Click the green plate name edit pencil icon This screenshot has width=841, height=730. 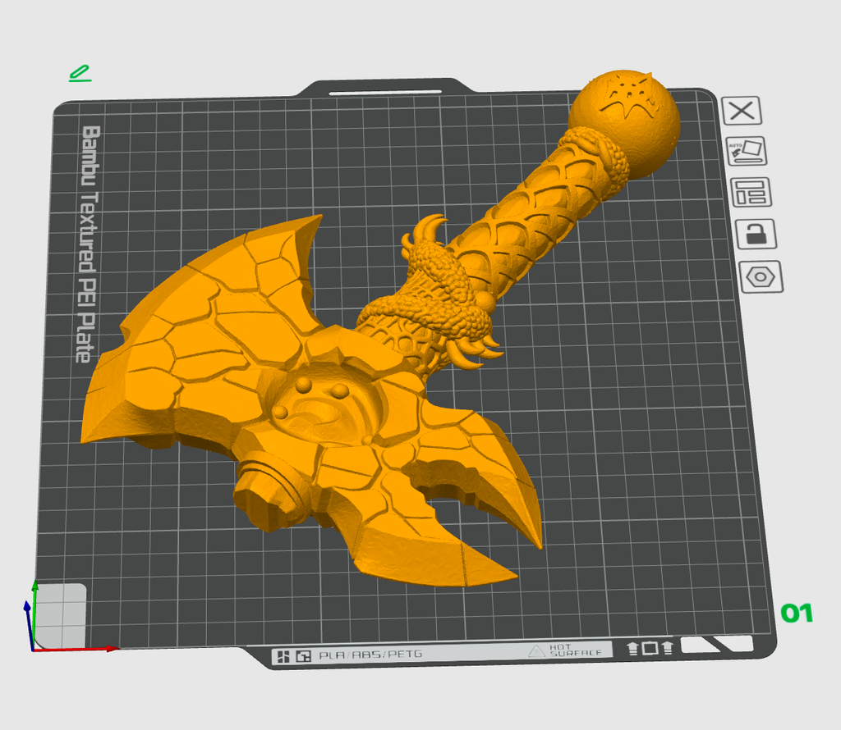(80, 74)
